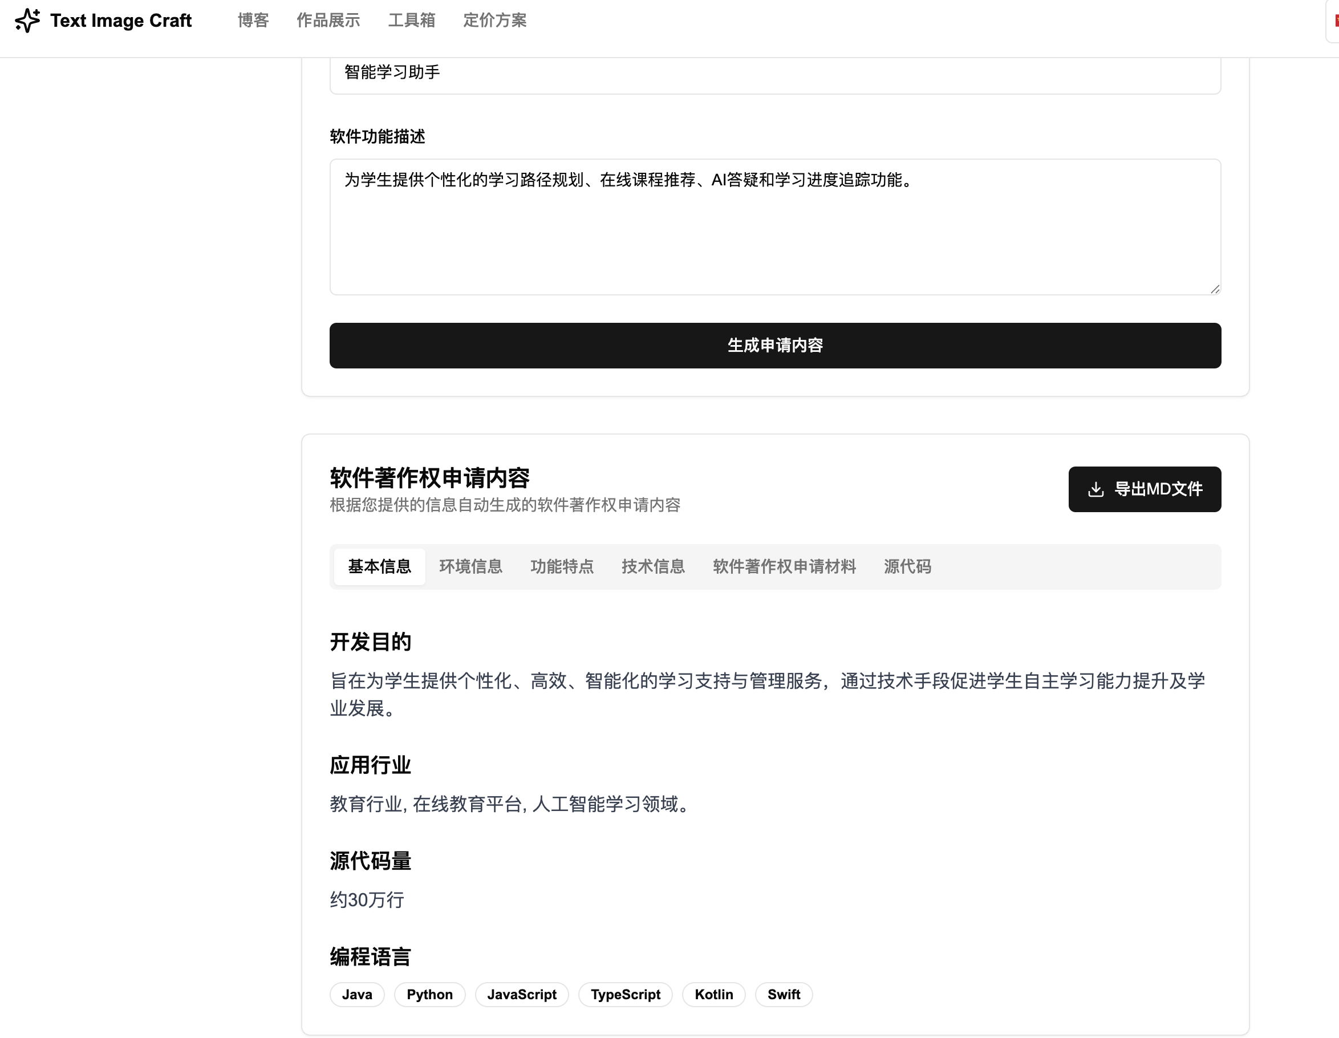Grab the textarea resize handle corner

pos(1215,289)
